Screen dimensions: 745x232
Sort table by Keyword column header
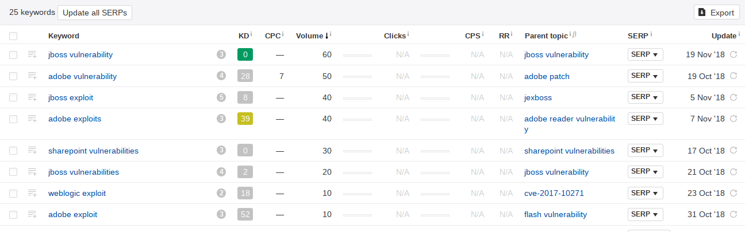point(64,36)
